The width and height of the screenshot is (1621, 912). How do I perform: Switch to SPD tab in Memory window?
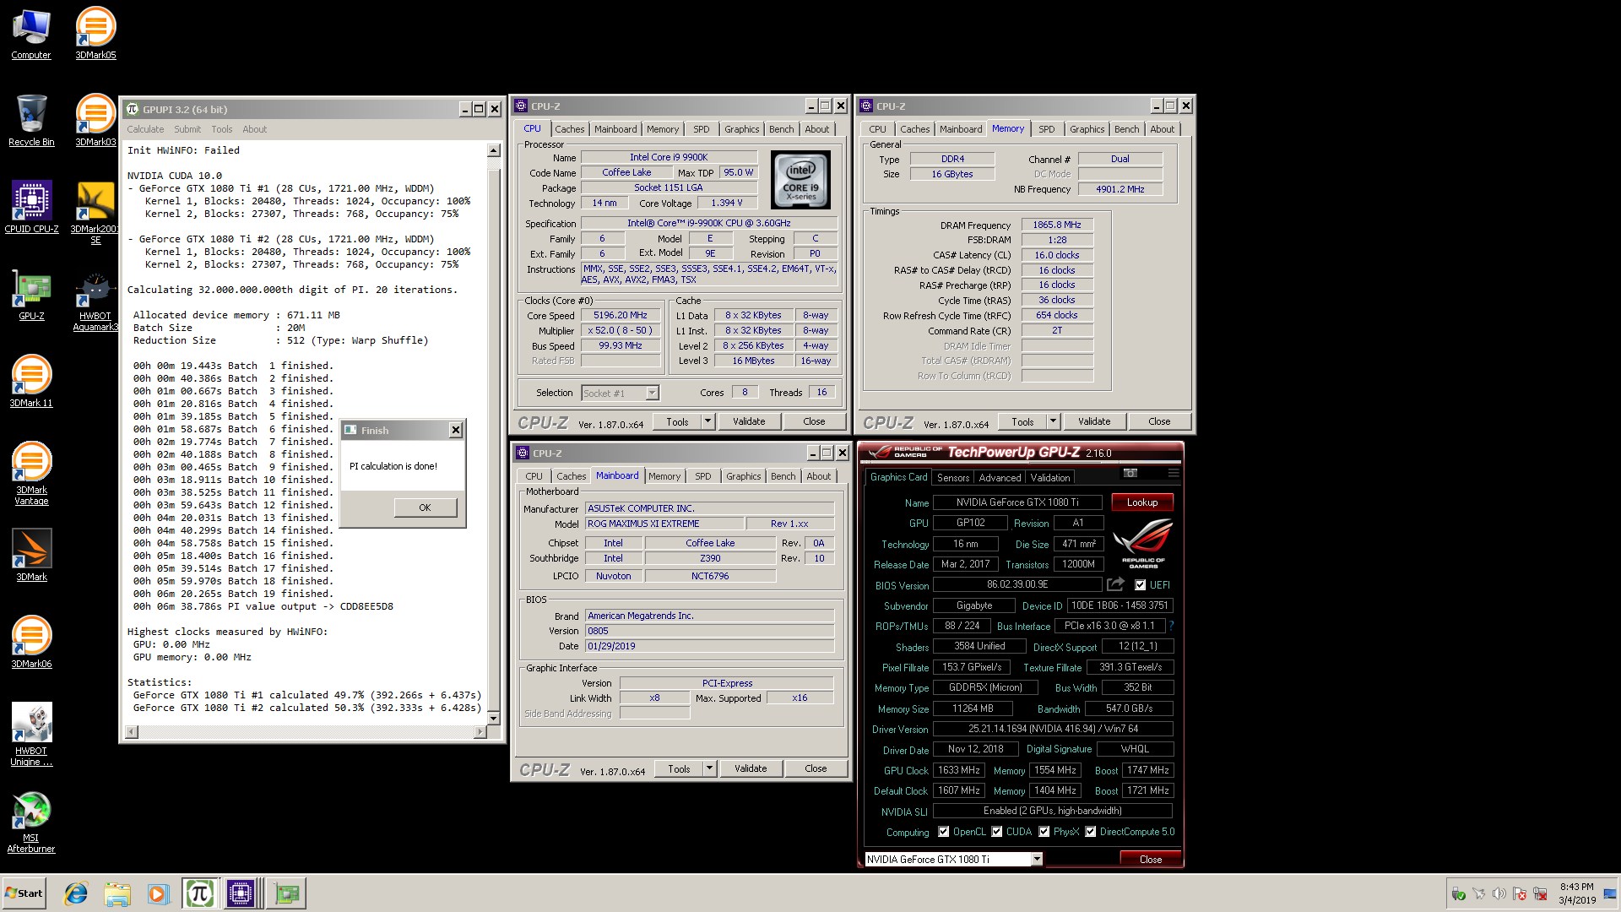coord(1047,129)
